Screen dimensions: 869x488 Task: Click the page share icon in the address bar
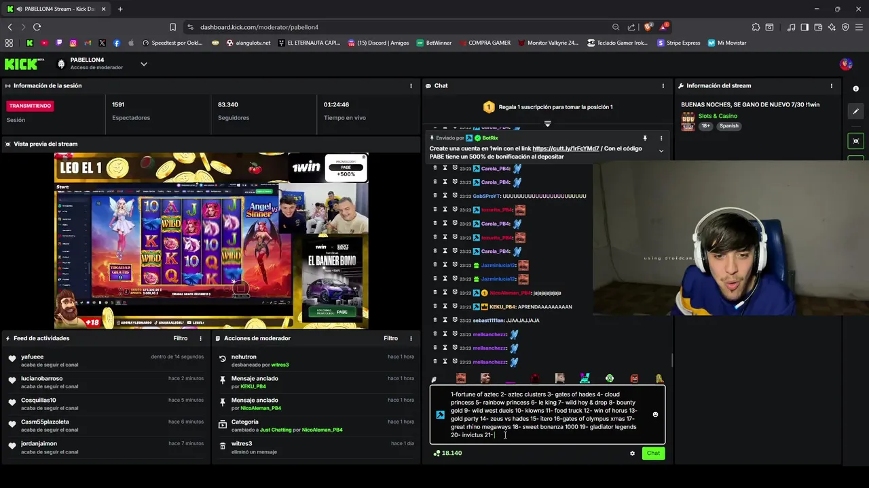coord(631,27)
